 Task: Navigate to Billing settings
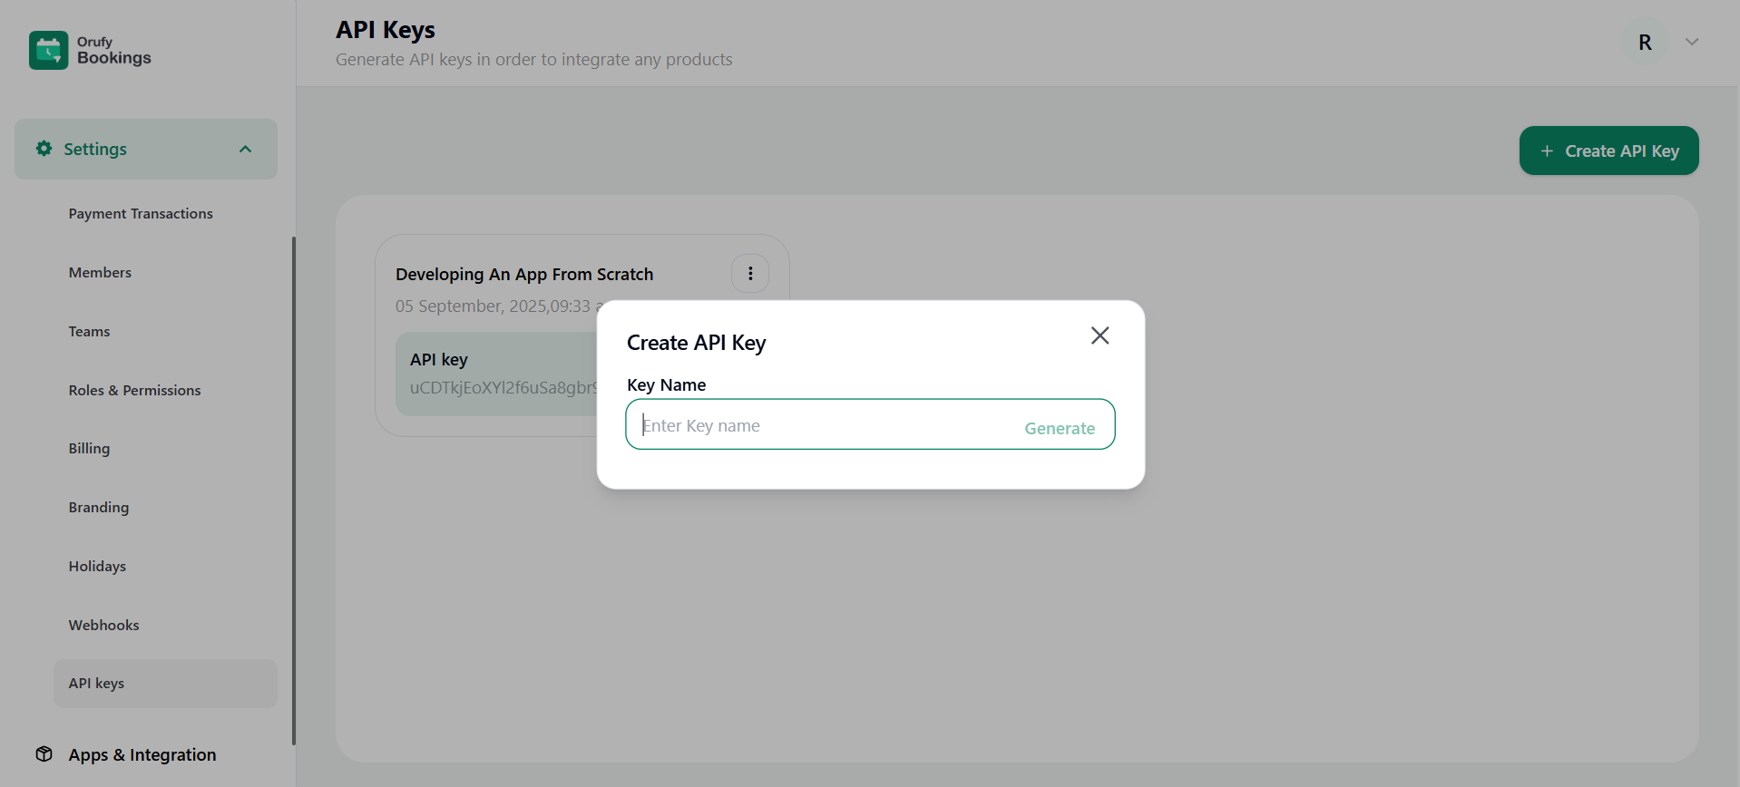point(89,449)
